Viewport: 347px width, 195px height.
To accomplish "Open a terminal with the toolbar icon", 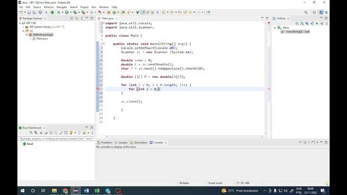I will pos(40,12).
